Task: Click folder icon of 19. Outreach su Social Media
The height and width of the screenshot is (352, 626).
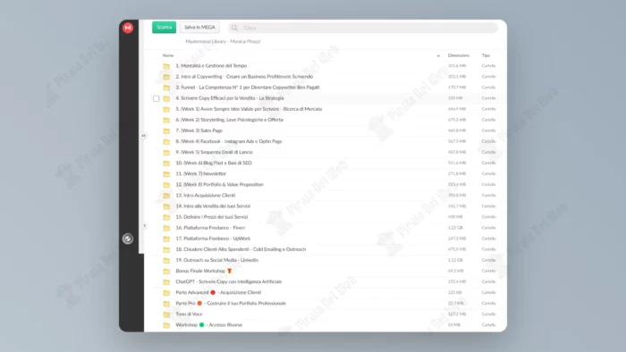Action: click(x=166, y=260)
